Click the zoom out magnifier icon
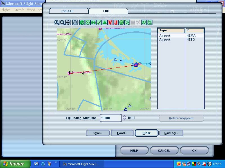 pos(62,22)
